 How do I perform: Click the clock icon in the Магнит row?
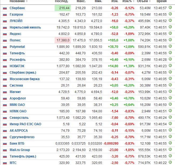coord(170,91)
